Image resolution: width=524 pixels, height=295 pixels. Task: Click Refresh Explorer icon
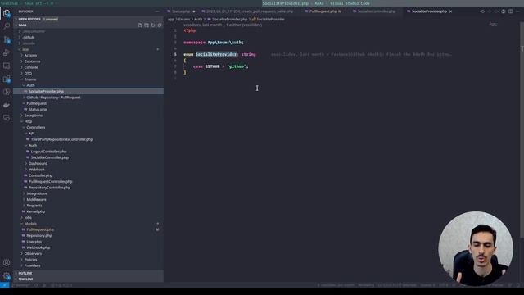[153, 25]
